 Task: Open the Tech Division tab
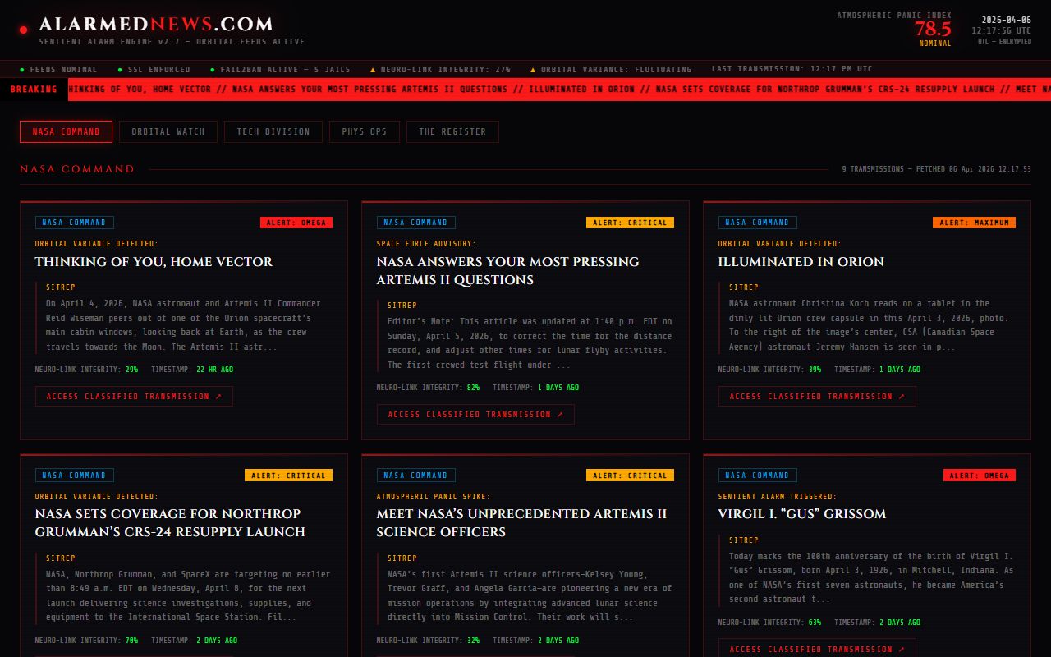click(x=273, y=131)
